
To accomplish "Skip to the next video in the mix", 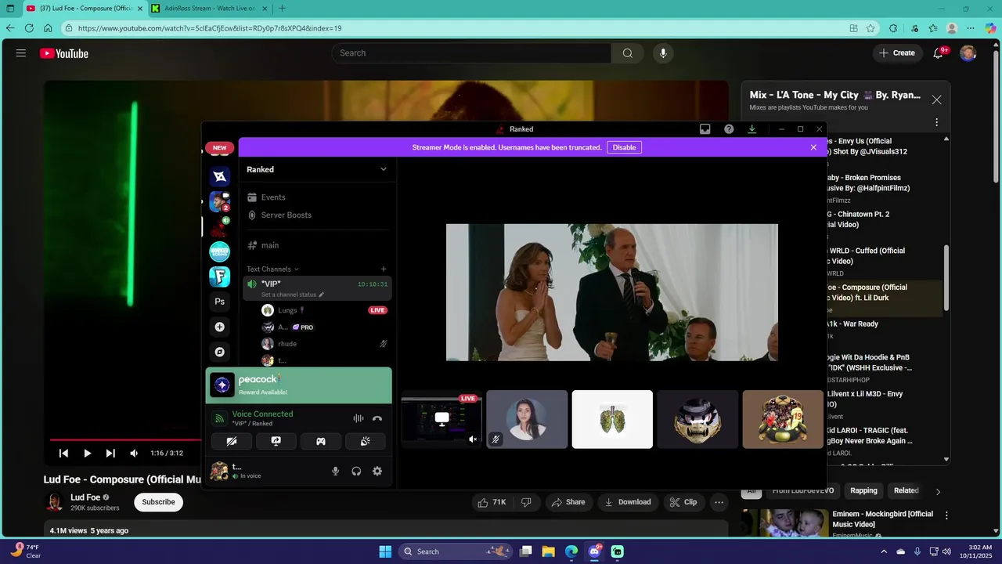I will (110, 453).
